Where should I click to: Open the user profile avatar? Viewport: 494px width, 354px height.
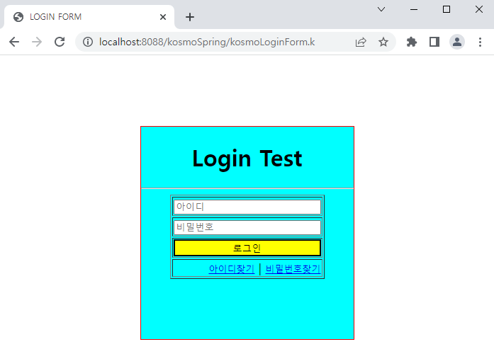pos(457,42)
